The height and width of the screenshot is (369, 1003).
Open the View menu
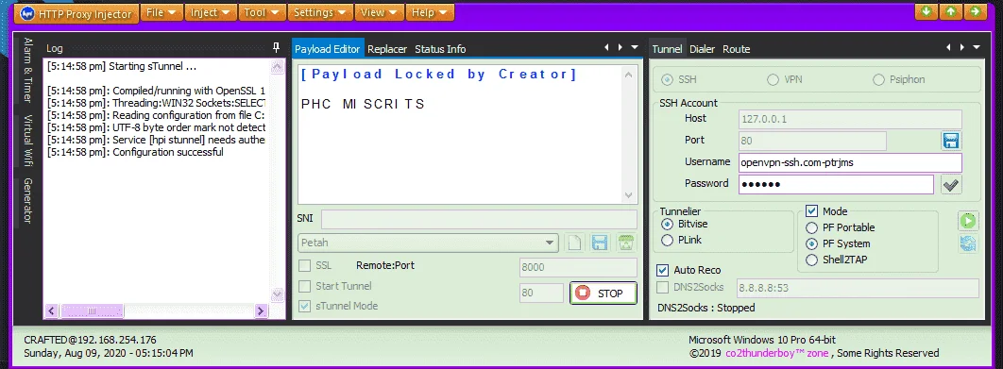[380, 13]
